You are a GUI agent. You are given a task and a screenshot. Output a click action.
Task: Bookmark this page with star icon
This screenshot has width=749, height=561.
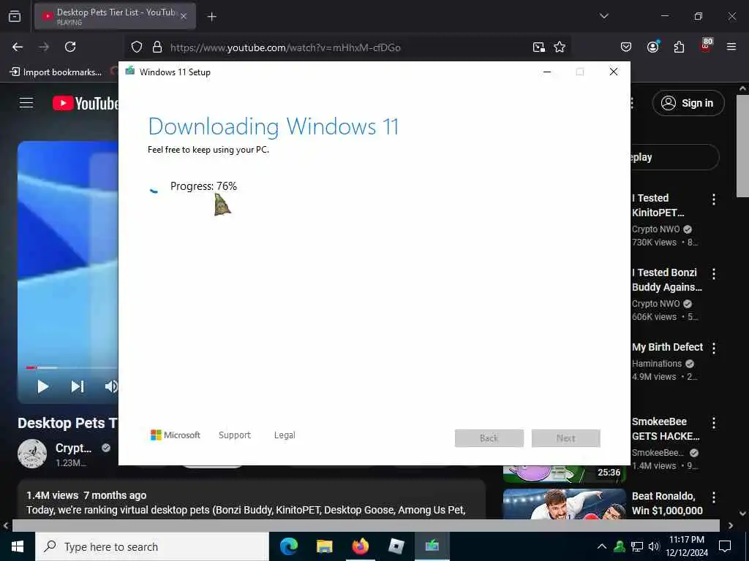pos(560,47)
